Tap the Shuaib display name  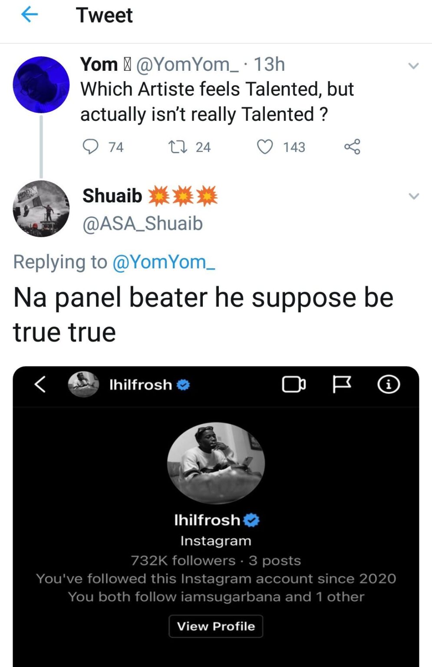[112, 196]
